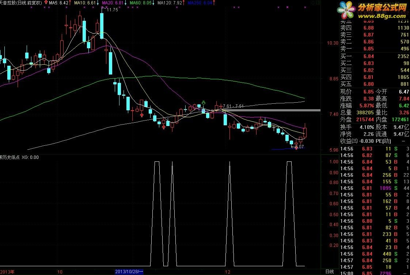Click the 换手 4.10% value

(x=367, y=127)
